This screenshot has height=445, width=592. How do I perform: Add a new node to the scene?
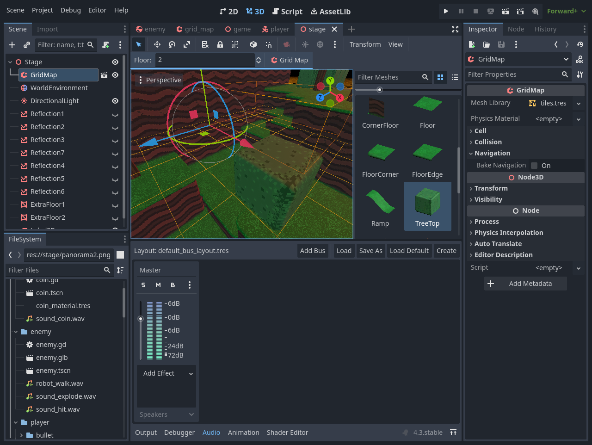pos(12,45)
